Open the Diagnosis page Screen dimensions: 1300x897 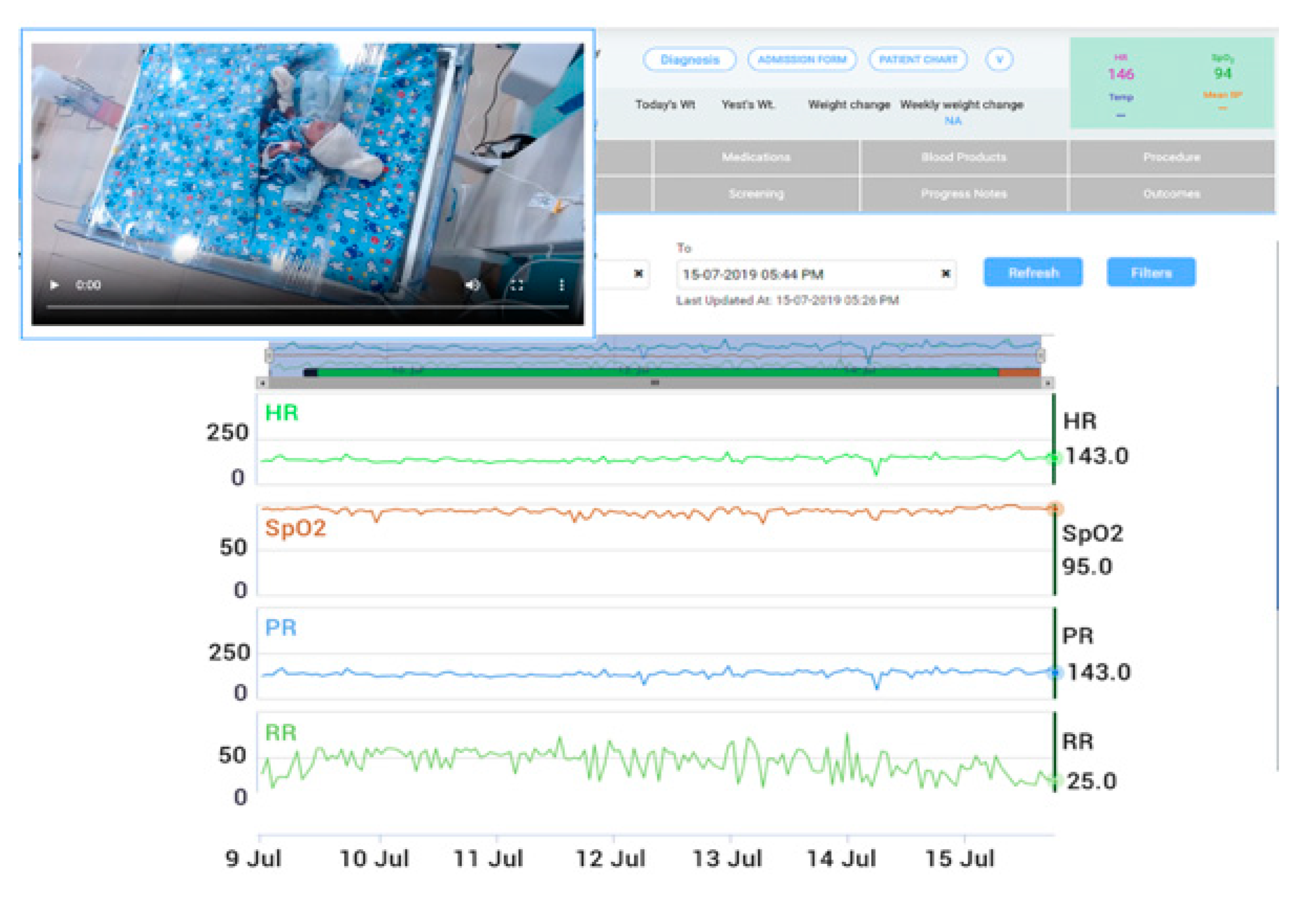click(689, 59)
